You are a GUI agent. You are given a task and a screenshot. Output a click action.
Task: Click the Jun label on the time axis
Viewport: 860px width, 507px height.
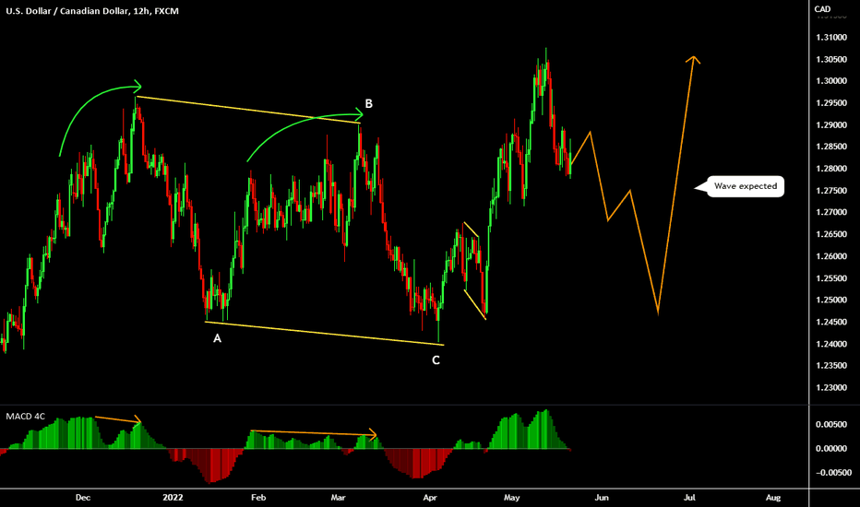click(x=603, y=498)
